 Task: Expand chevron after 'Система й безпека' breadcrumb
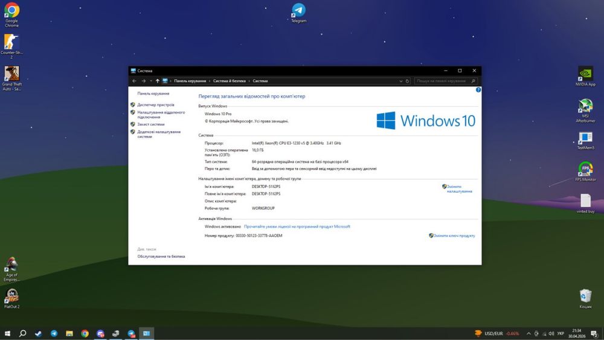249,81
